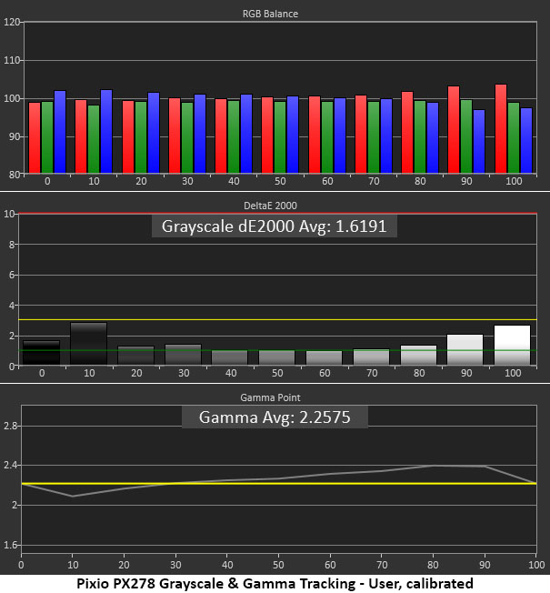
Task: Click the red bar at 100 in RGB Balance
Action: [x=501, y=128]
